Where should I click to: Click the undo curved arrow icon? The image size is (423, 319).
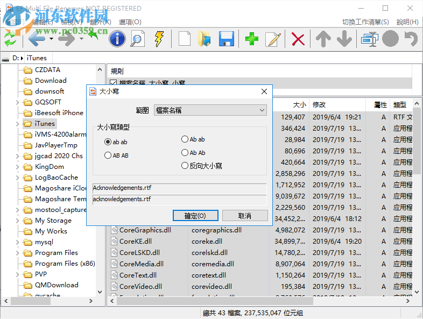coord(411,39)
